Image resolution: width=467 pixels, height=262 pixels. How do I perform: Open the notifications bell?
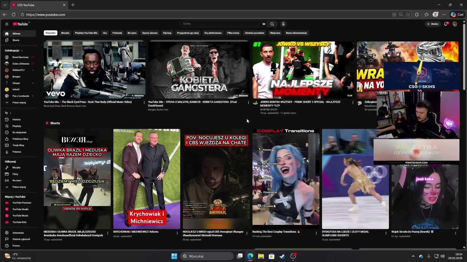pyautogui.click(x=446, y=24)
